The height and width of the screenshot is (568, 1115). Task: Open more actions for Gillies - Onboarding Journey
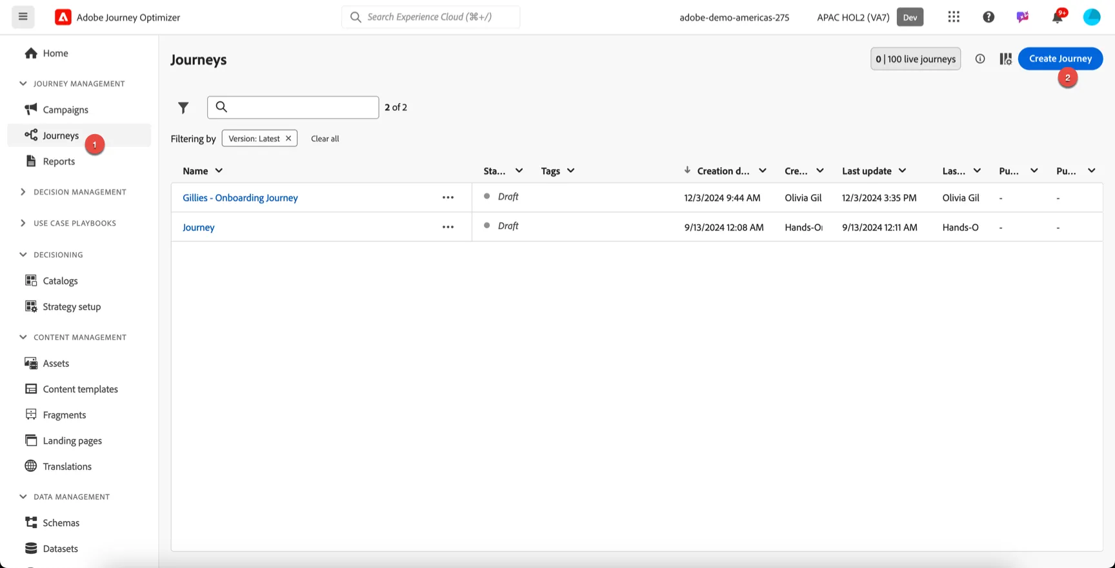coord(448,197)
